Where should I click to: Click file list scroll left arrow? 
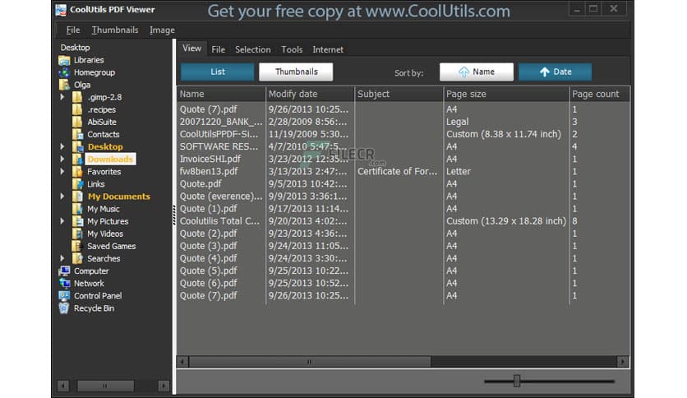(182, 362)
